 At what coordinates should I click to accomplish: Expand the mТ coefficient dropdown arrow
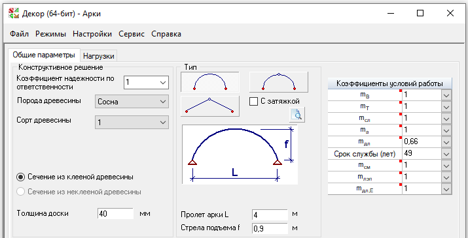(446, 107)
